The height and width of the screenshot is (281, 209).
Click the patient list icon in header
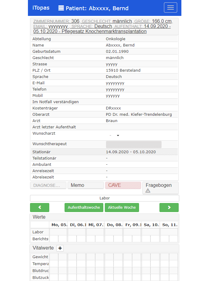[x=61, y=8]
